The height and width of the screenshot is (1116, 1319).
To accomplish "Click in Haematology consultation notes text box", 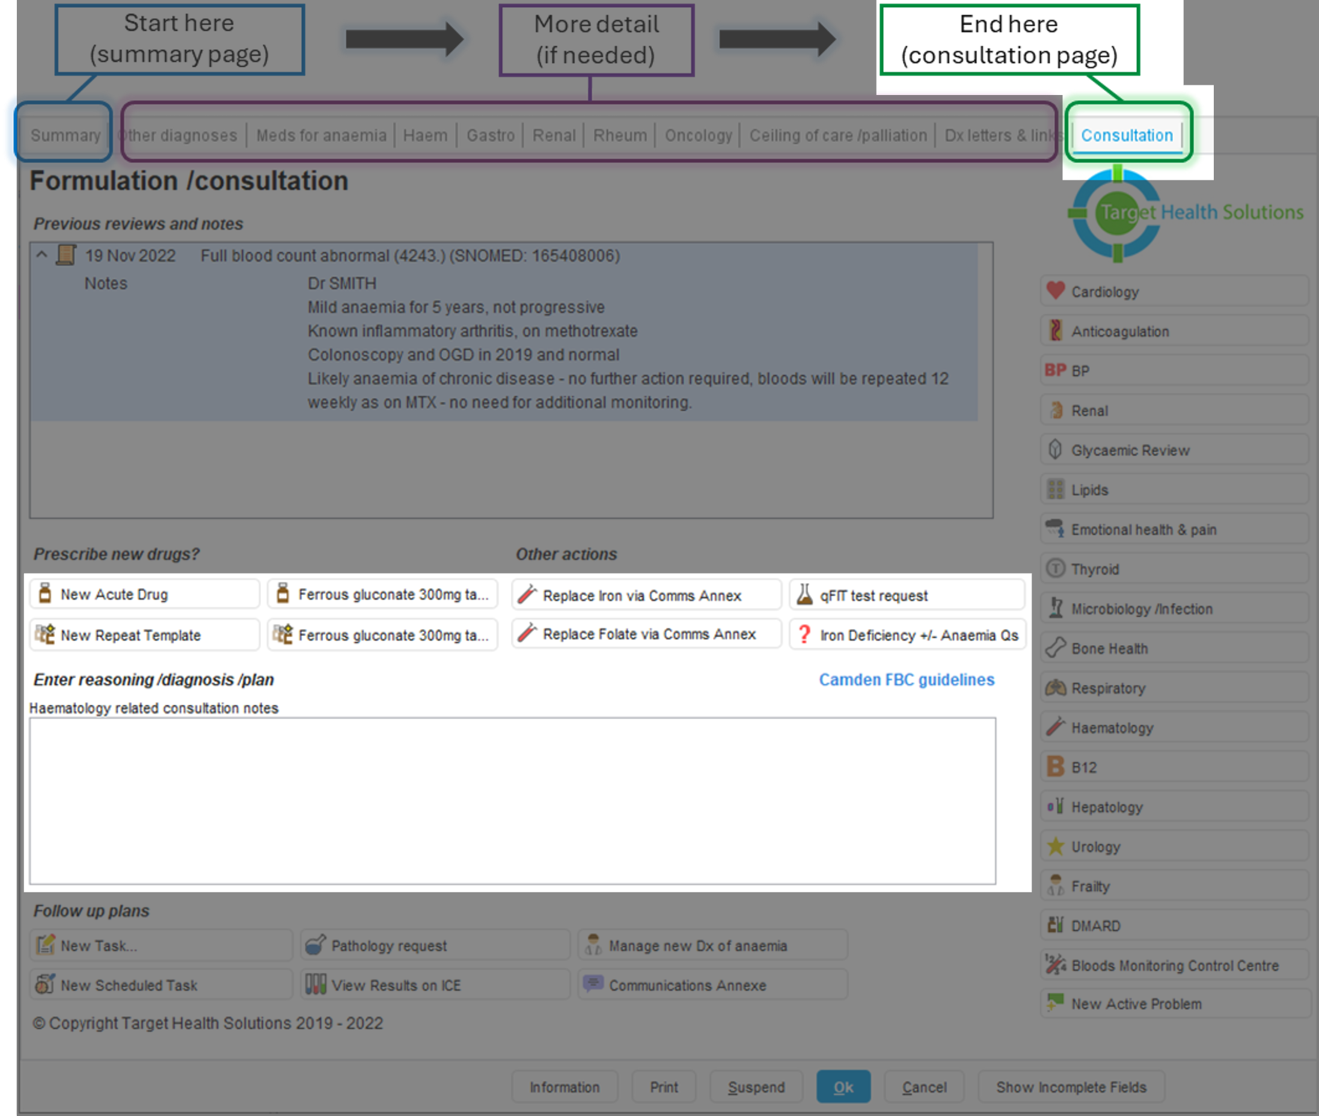I will [512, 800].
